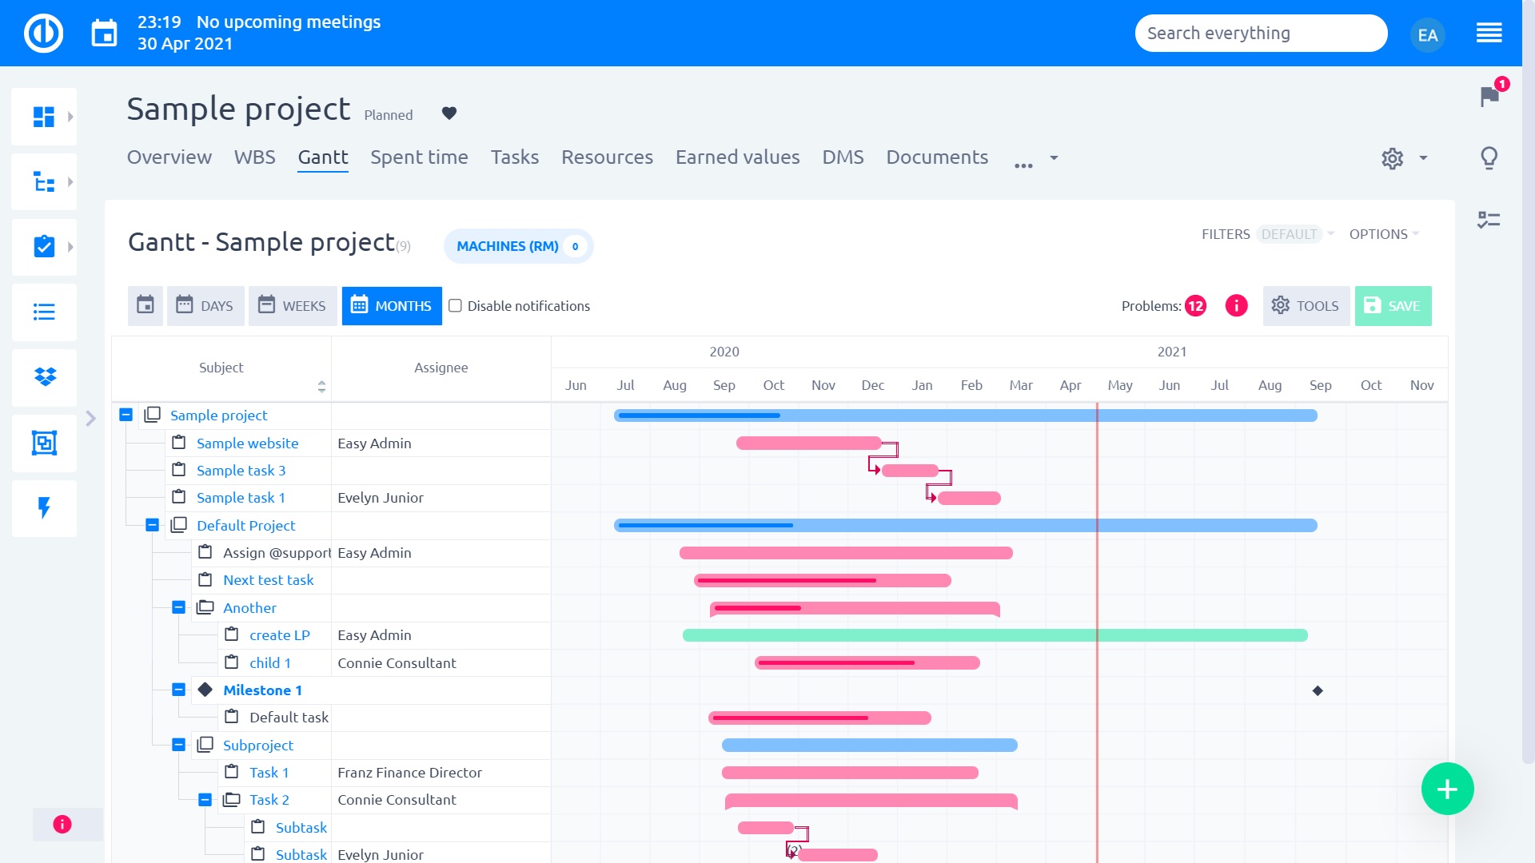Viewport: 1535px width, 863px height.
Task: Expand the Sample project tree item
Action: click(x=126, y=414)
